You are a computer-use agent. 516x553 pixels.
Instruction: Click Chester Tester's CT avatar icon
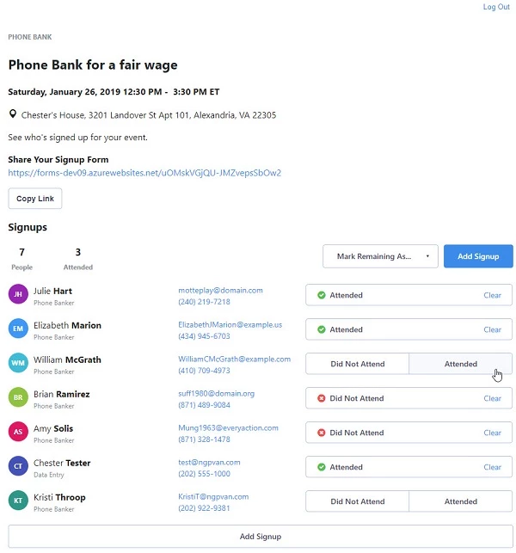click(x=18, y=466)
